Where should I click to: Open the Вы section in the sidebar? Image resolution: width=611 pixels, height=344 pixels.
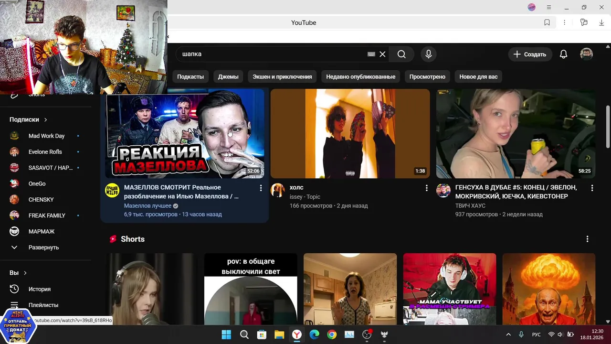pyautogui.click(x=18, y=273)
